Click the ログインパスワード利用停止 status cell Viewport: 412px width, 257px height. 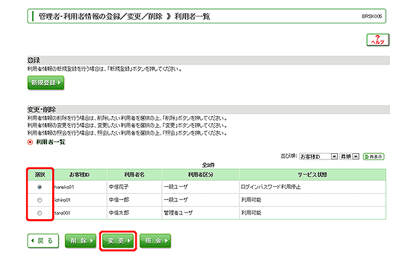pyautogui.click(x=312, y=187)
